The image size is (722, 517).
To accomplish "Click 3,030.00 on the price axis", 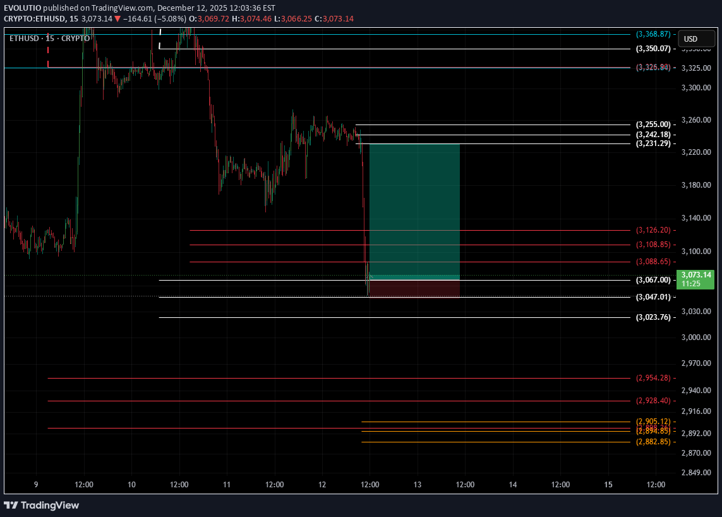I will coord(695,312).
